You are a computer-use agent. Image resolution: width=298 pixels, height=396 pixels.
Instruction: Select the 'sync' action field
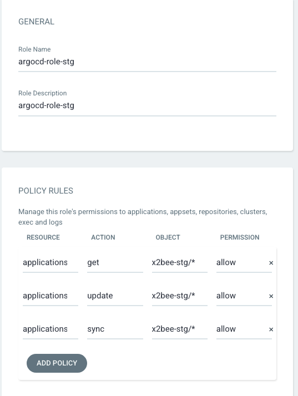[115, 329]
